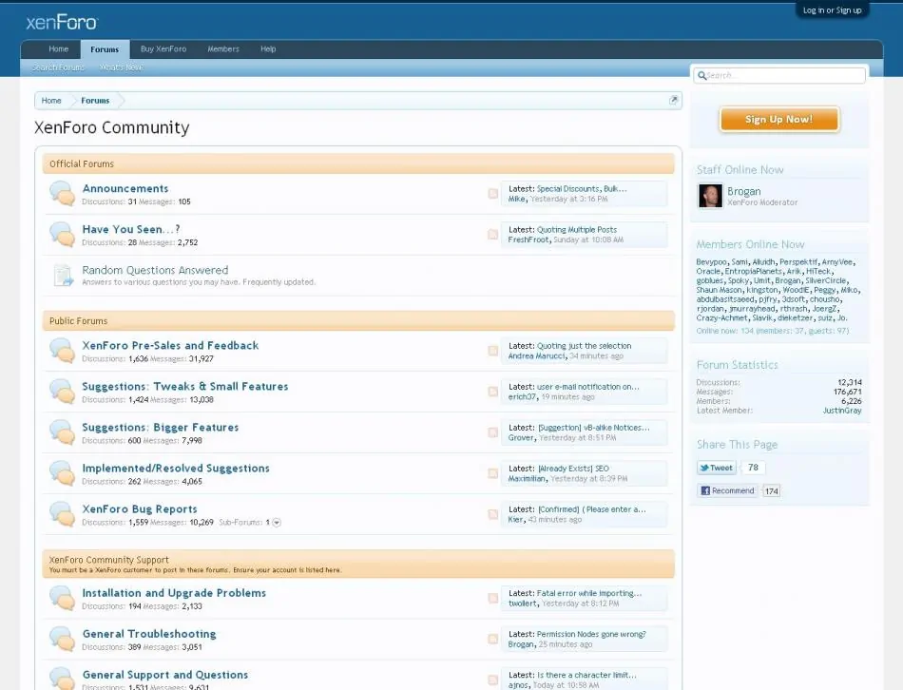This screenshot has width=903, height=690.
Task: Click the Official Forums category header
Action: coord(358,164)
